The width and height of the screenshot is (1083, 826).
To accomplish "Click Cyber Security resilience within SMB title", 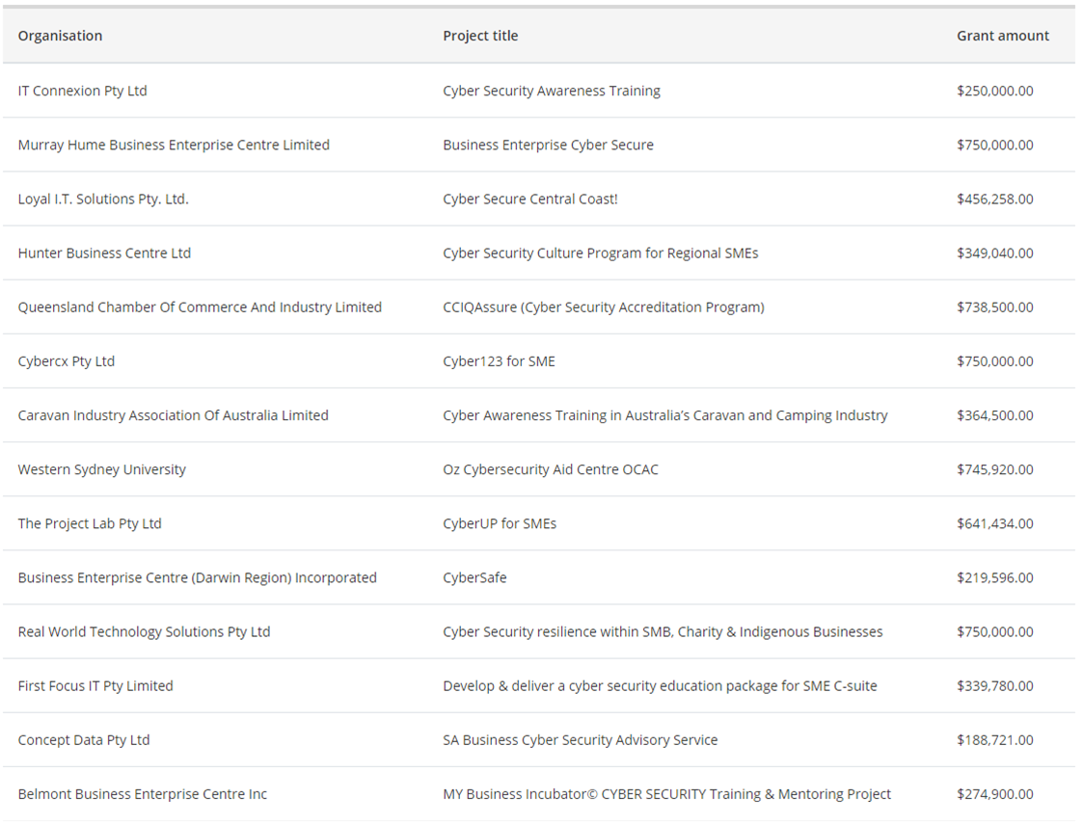I will tap(663, 632).
